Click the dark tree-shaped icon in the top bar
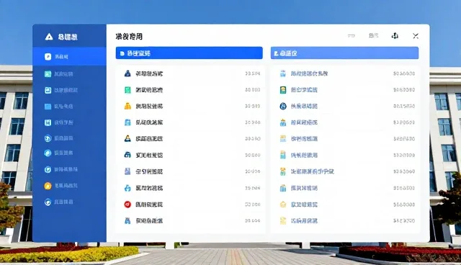The height and width of the screenshot is (265, 461). tap(395, 36)
